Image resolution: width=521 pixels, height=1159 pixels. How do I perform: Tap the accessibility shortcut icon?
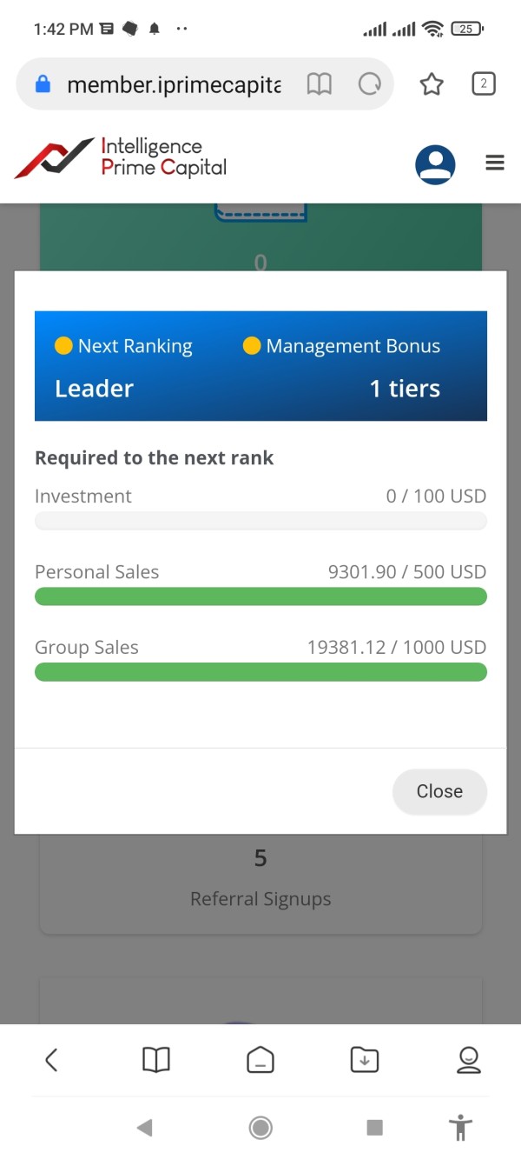point(460,1128)
